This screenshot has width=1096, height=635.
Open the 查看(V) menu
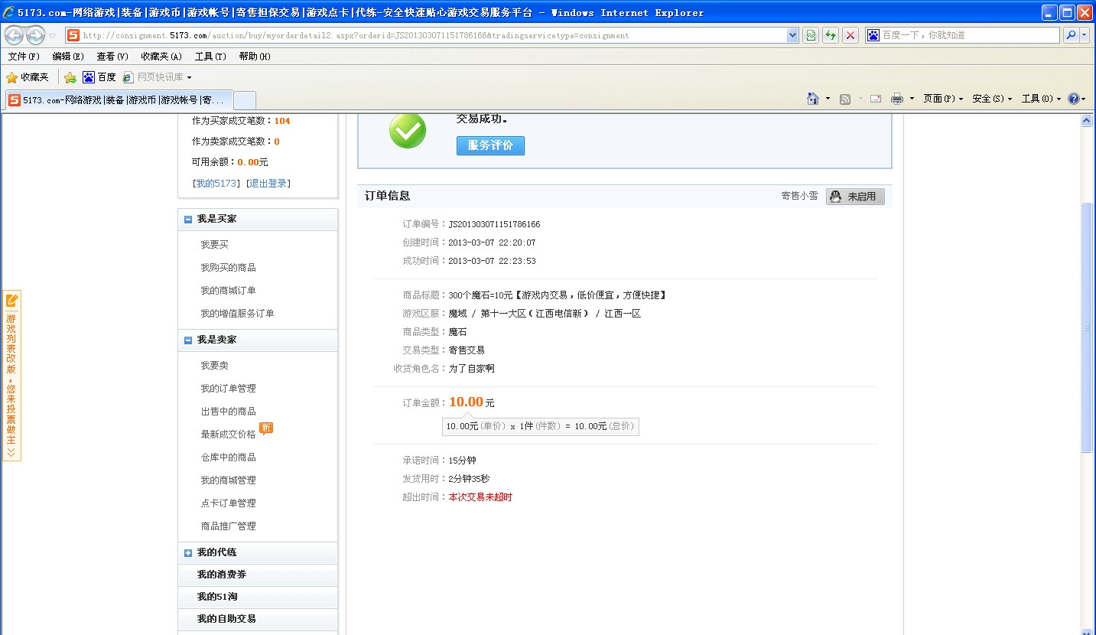112,57
